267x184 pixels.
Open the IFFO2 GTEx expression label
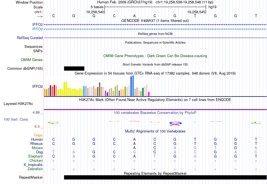37,86
